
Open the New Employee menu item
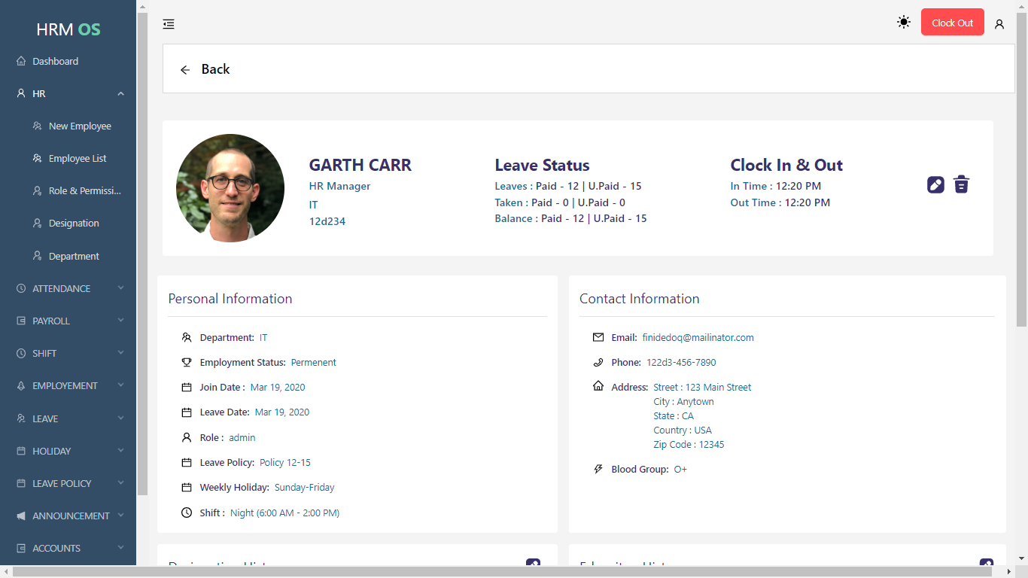(x=80, y=126)
